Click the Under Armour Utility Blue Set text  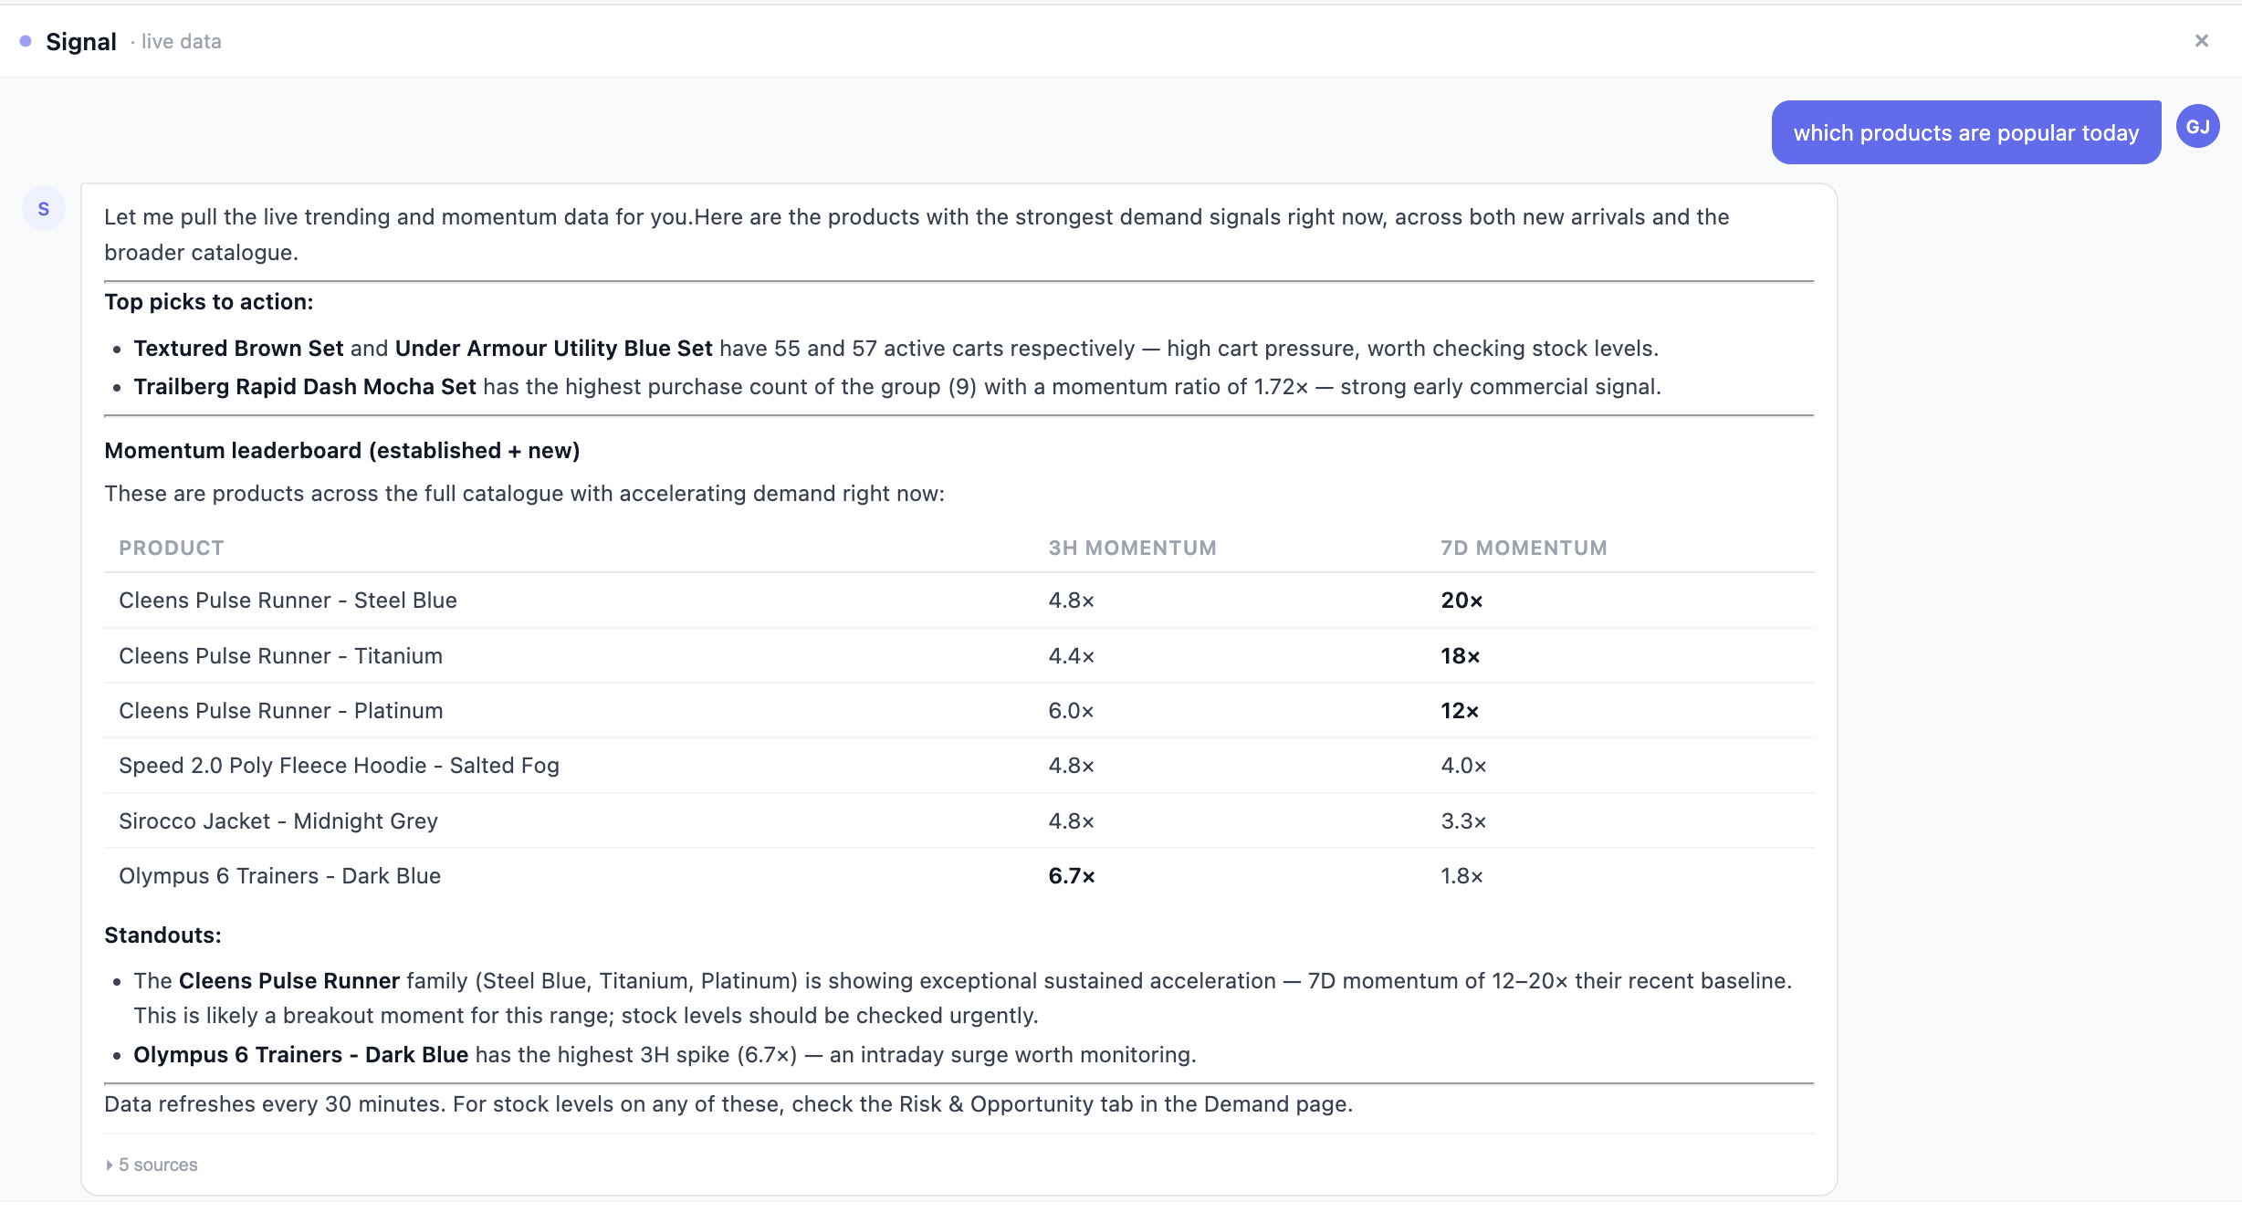[553, 348]
